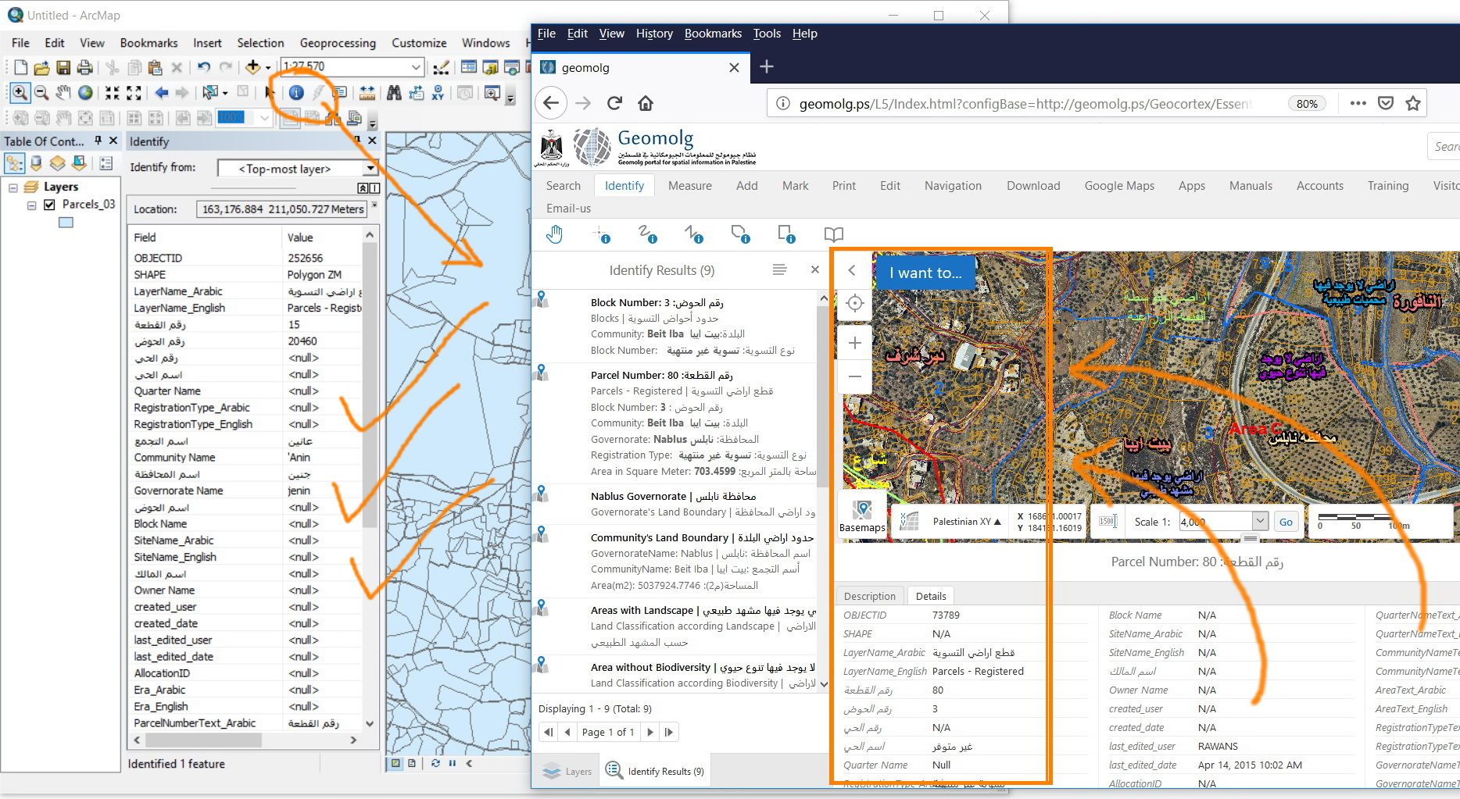The width and height of the screenshot is (1460, 799).
Task: Open the Identify Results panel actions menu
Action: click(x=779, y=269)
